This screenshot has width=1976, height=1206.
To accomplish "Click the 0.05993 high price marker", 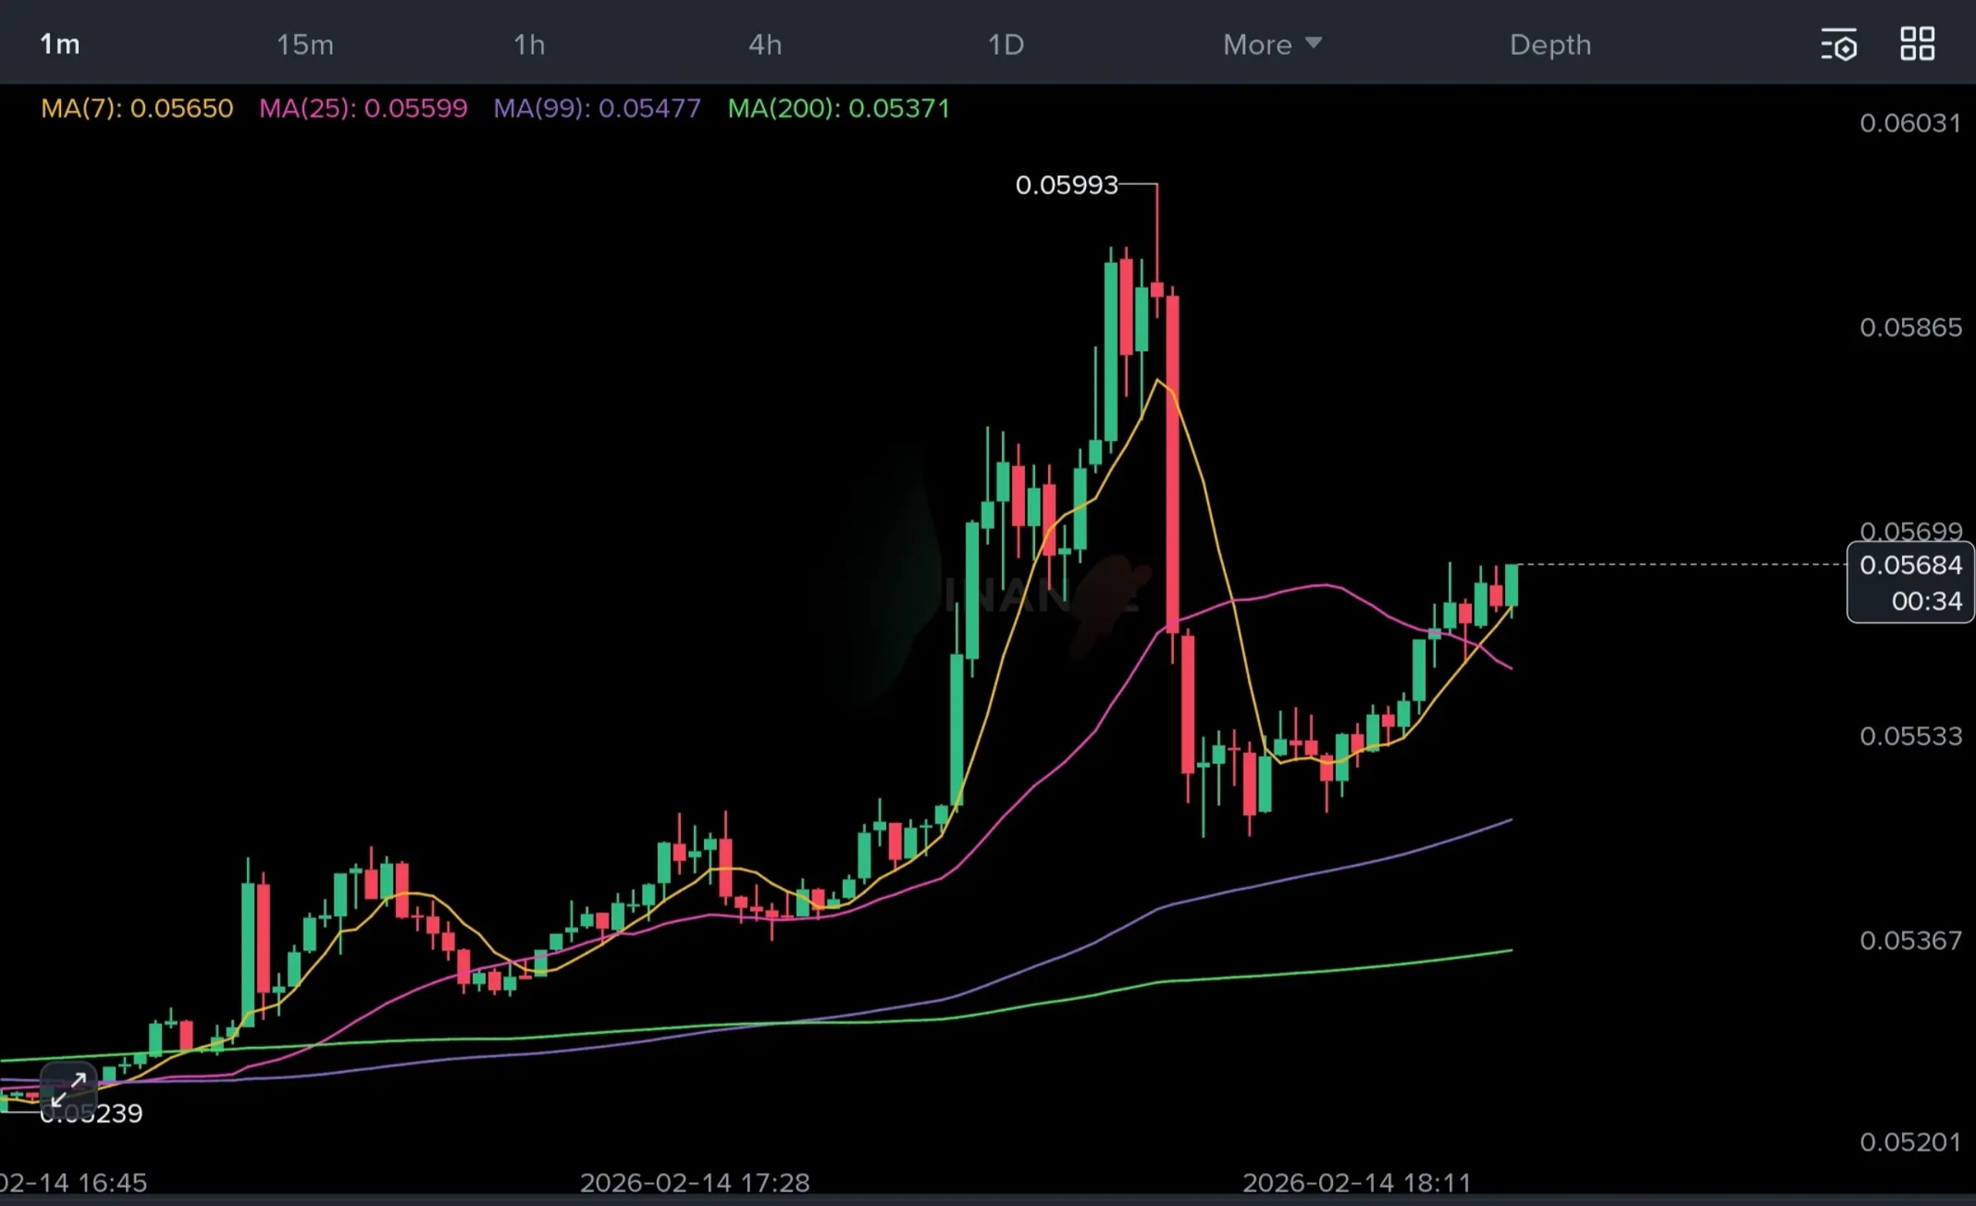I will coord(1066,185).
